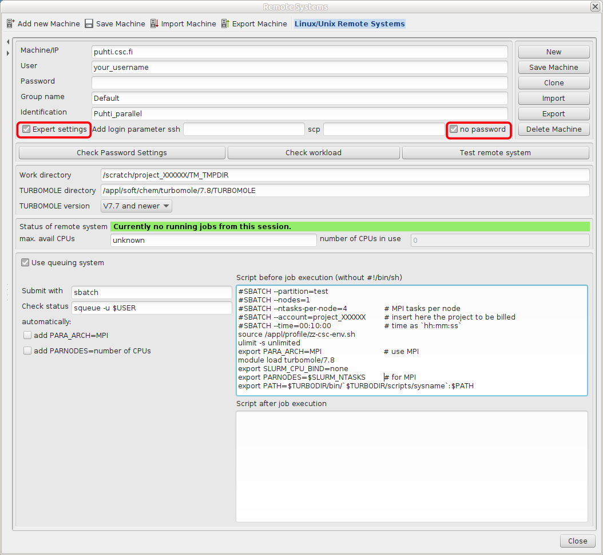Click the Work directory text field
This screenshot has width=603, height=555.
(344, 175)
